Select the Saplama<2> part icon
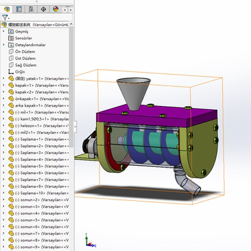Screen dimensions: 251x251 pyautogui.click(x=11, y=146)
